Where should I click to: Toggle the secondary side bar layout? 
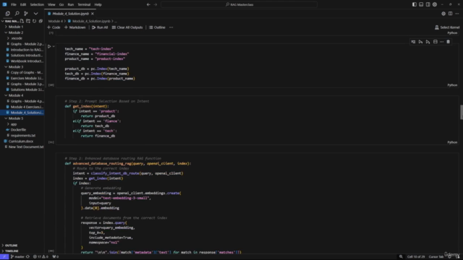point(428,5)
